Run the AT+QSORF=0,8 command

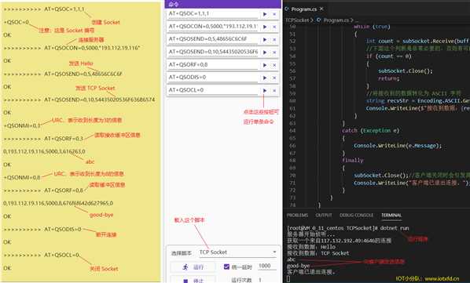point(265,65)
